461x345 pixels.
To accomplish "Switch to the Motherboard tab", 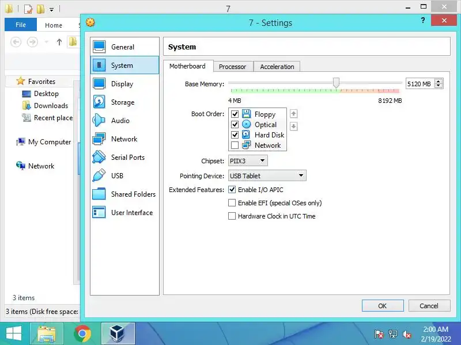I will (x=187, y=66).
